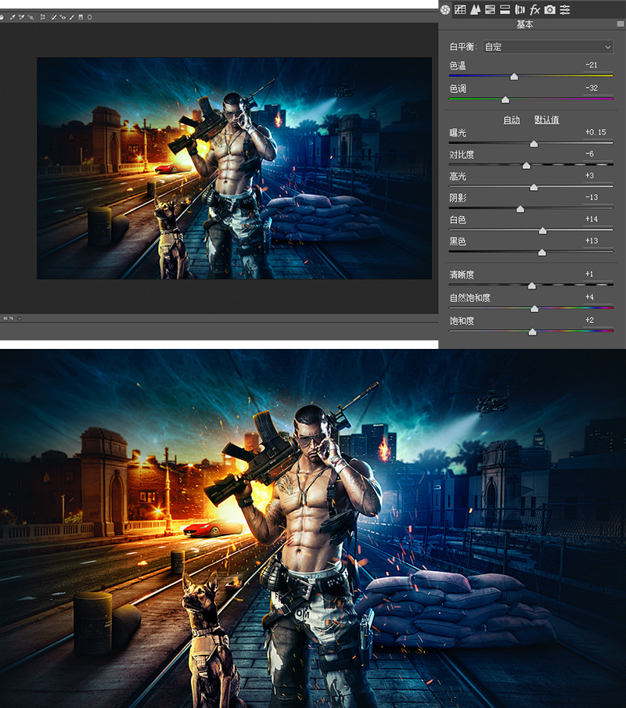Image resolution: width=626 pixels, height=708 pixels.
Task: Click the 自动 auto adjustment link
Action: coord(512,120)
